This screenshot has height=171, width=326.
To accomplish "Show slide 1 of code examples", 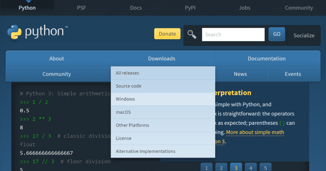I will pyautogui.click(x=206, y=168).
